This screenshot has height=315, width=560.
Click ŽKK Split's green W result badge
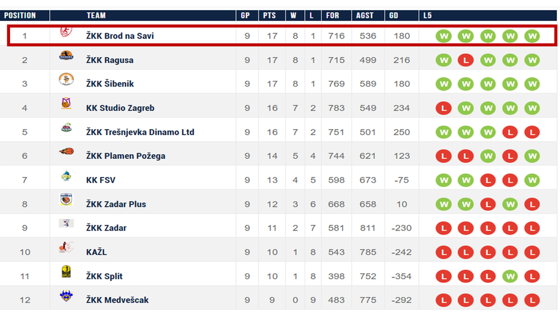pos(509,276)
